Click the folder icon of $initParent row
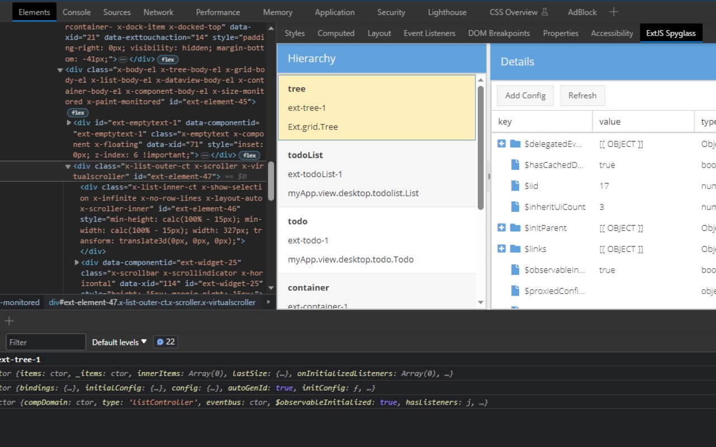Image resolution: width=716 pixels, height=447 pixels. point(515,227)
